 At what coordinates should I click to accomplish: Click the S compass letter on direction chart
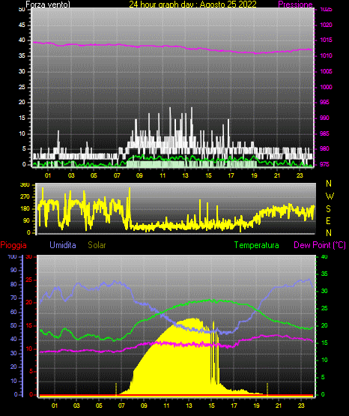coord(328,209)
